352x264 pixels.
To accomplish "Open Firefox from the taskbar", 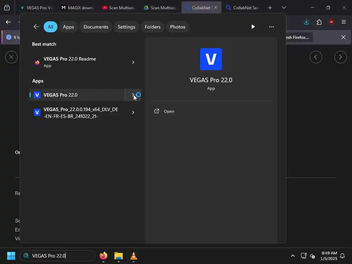I will click(x=103, y=256).
